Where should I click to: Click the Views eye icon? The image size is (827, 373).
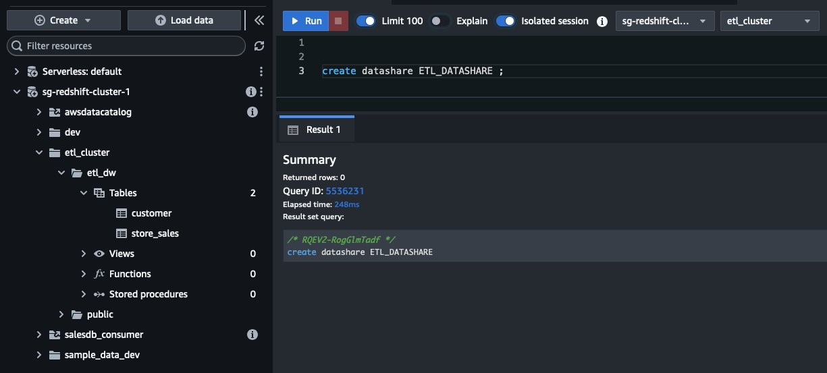click(x=99, y=254)
